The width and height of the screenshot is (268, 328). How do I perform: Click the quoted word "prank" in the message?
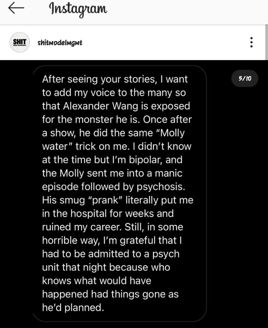(106, 200)
